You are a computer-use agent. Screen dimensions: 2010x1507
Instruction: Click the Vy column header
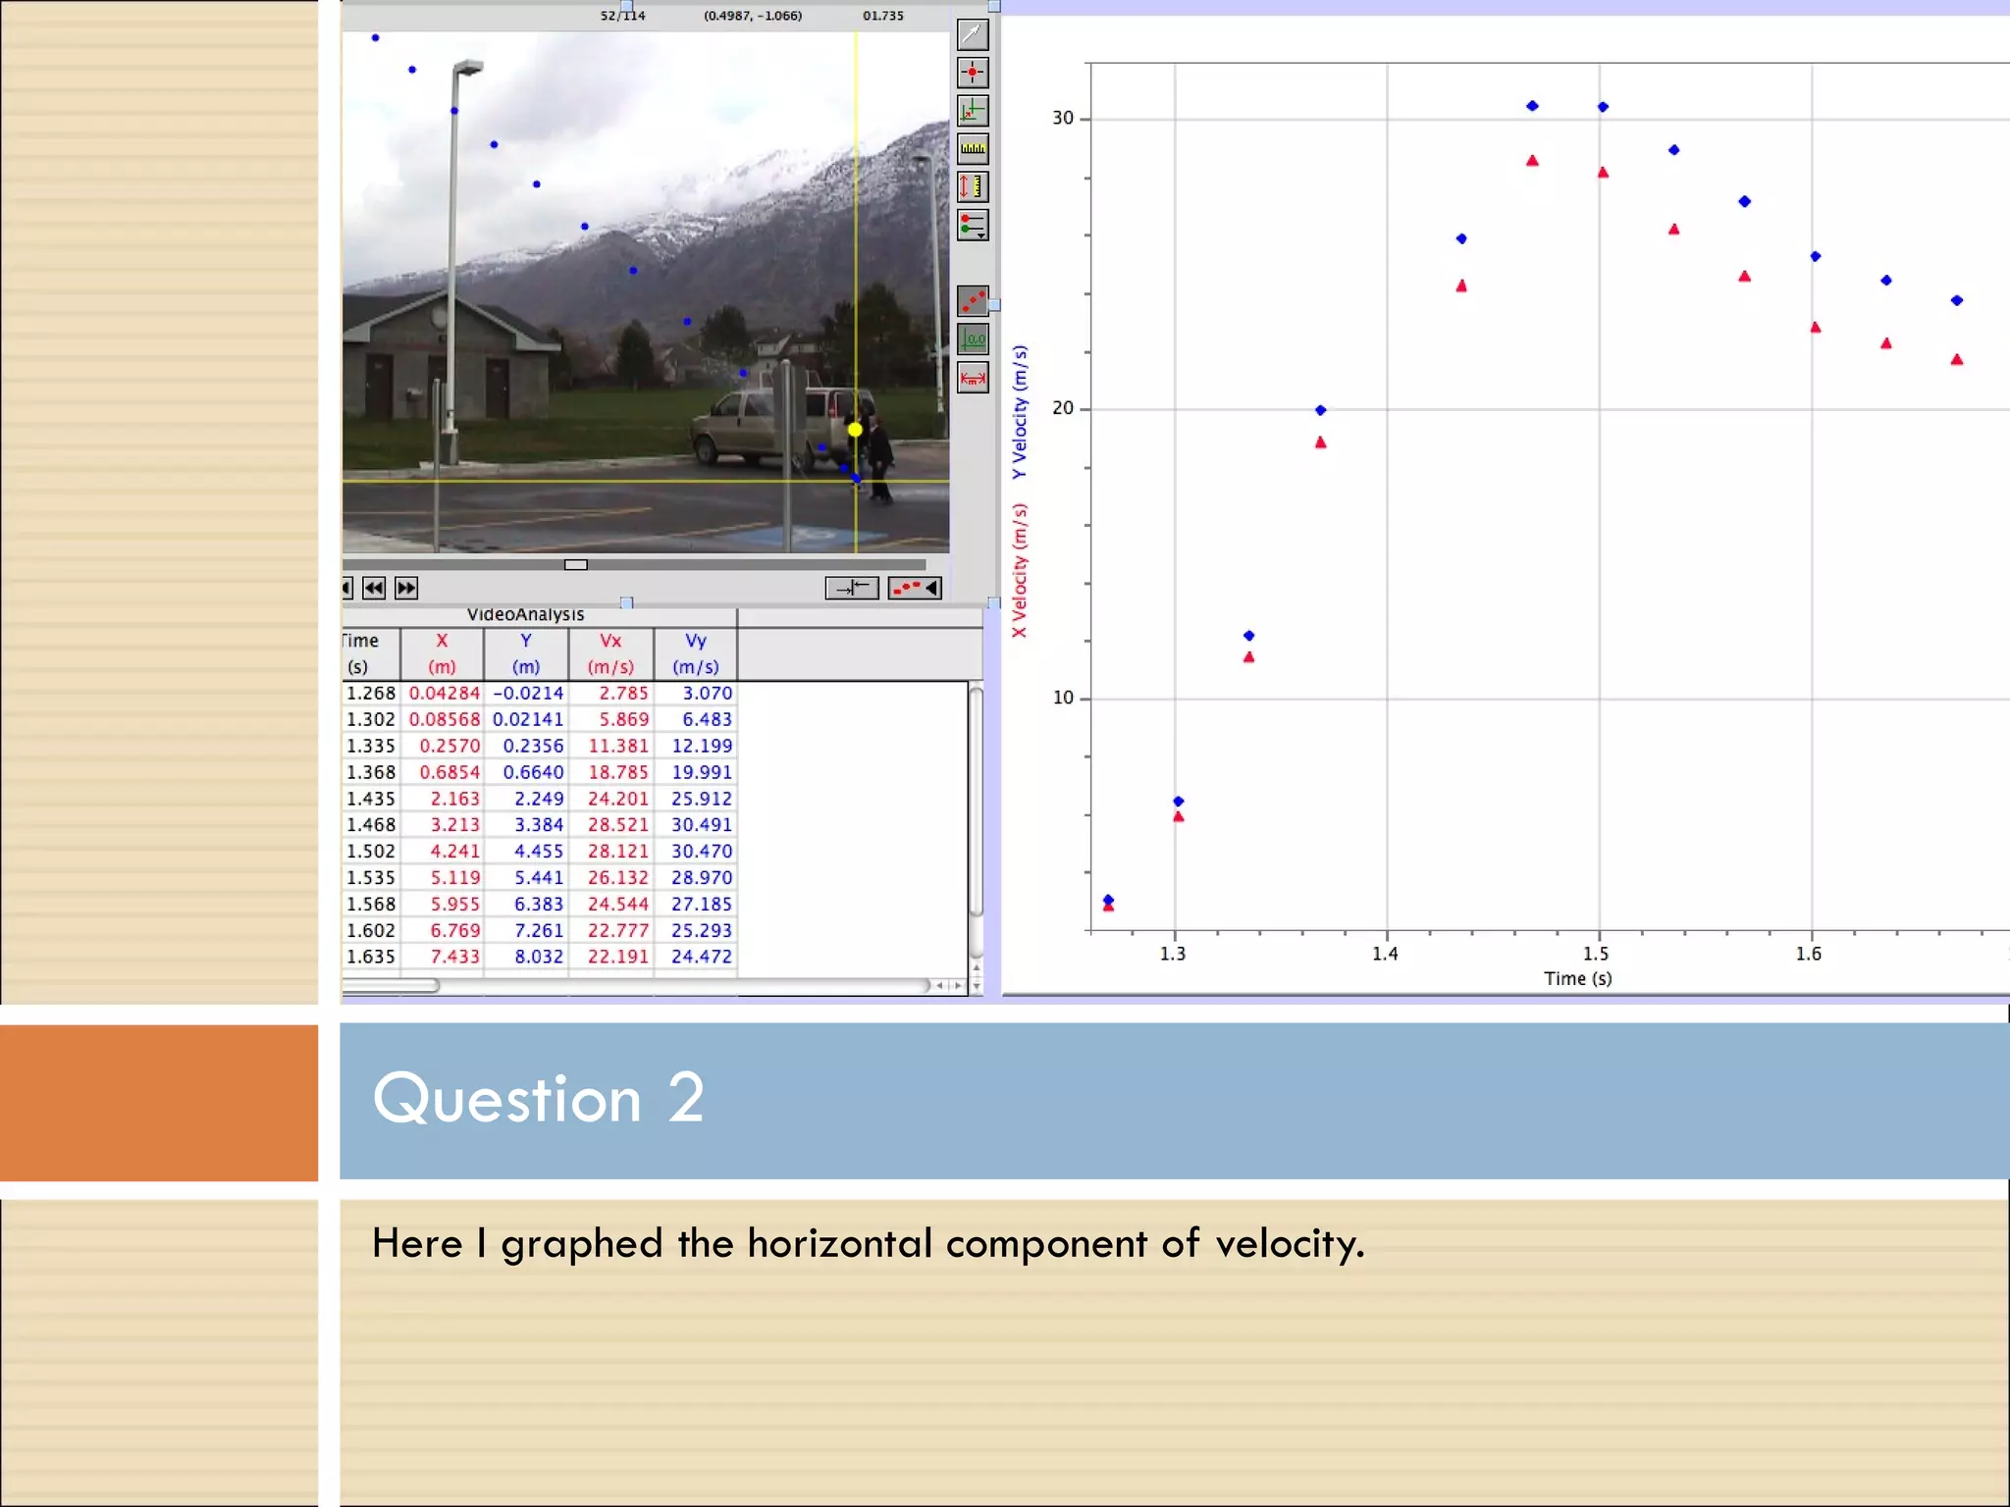coord(695,652)
